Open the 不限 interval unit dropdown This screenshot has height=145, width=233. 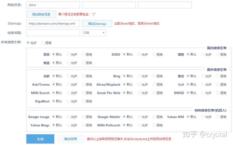tap(94, 33)
